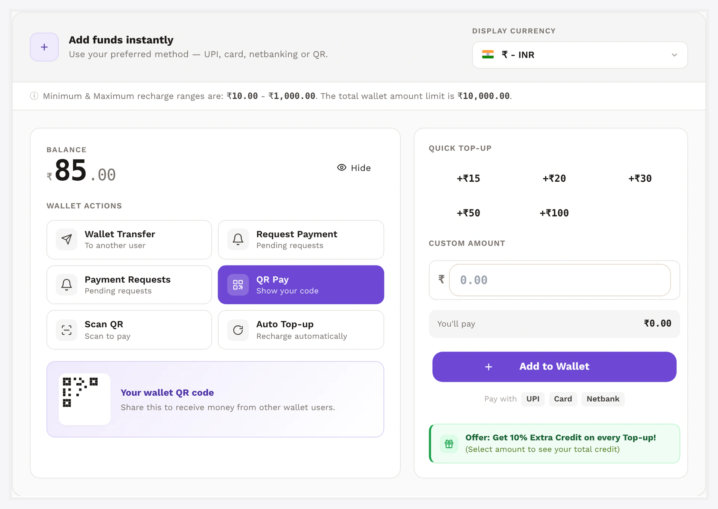Open Scan QR scan to pay
718x509 pixels.
pos(129,330)
